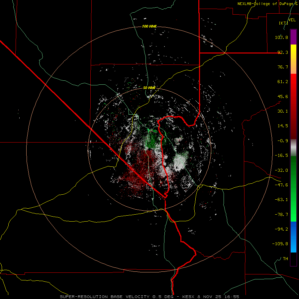
Task: Select the -63.1 legend value
Action: pos(281,200)
